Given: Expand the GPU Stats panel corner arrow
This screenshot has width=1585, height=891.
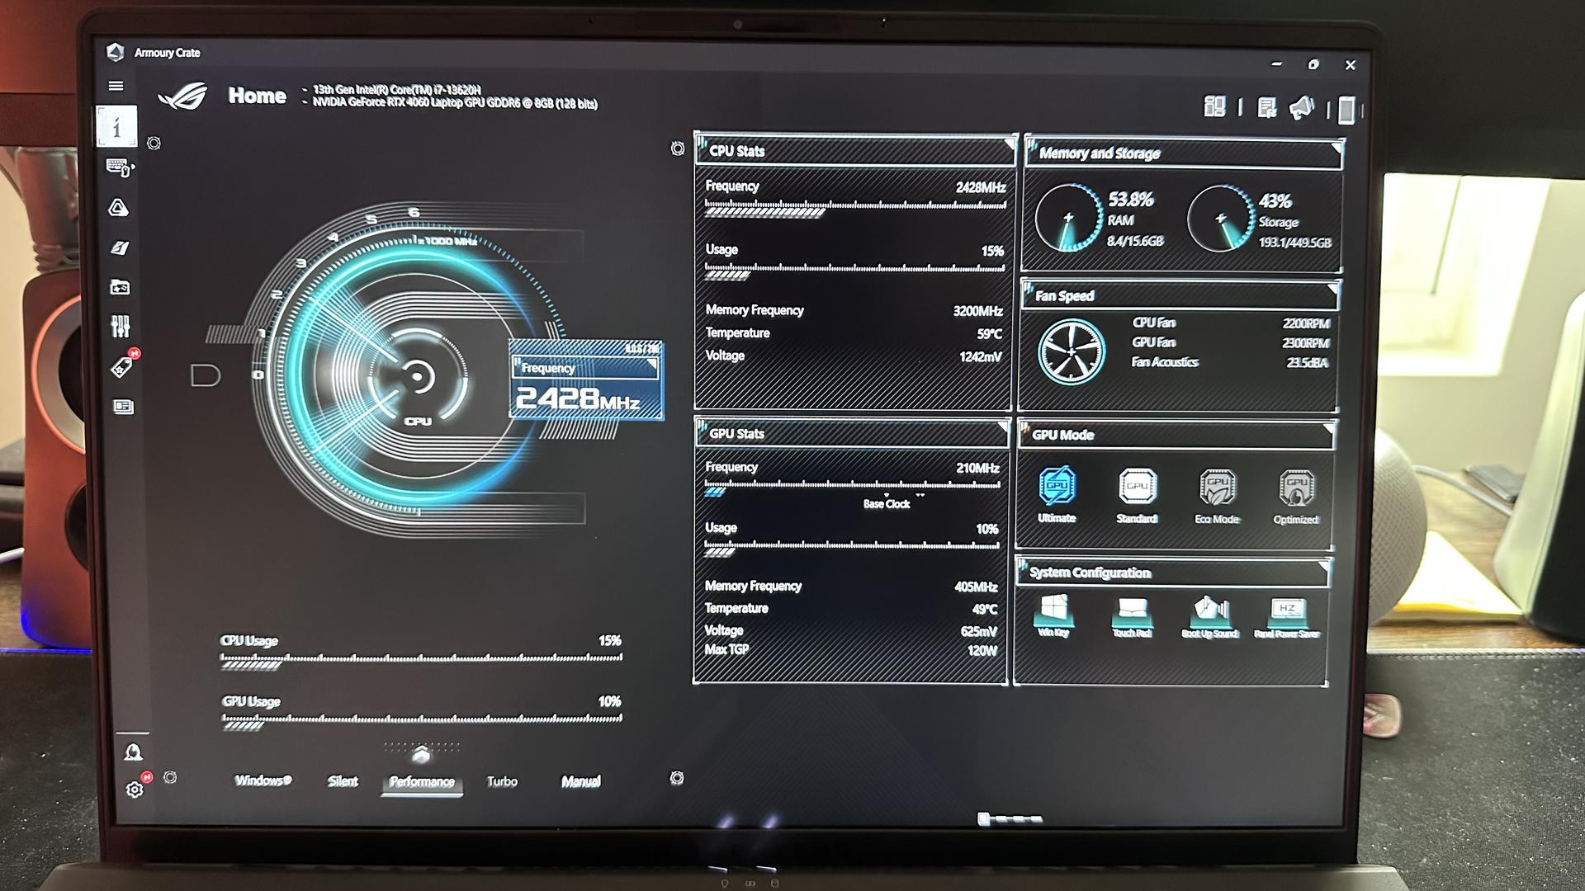Looking at the screenshot, I should coord(1003,427).
